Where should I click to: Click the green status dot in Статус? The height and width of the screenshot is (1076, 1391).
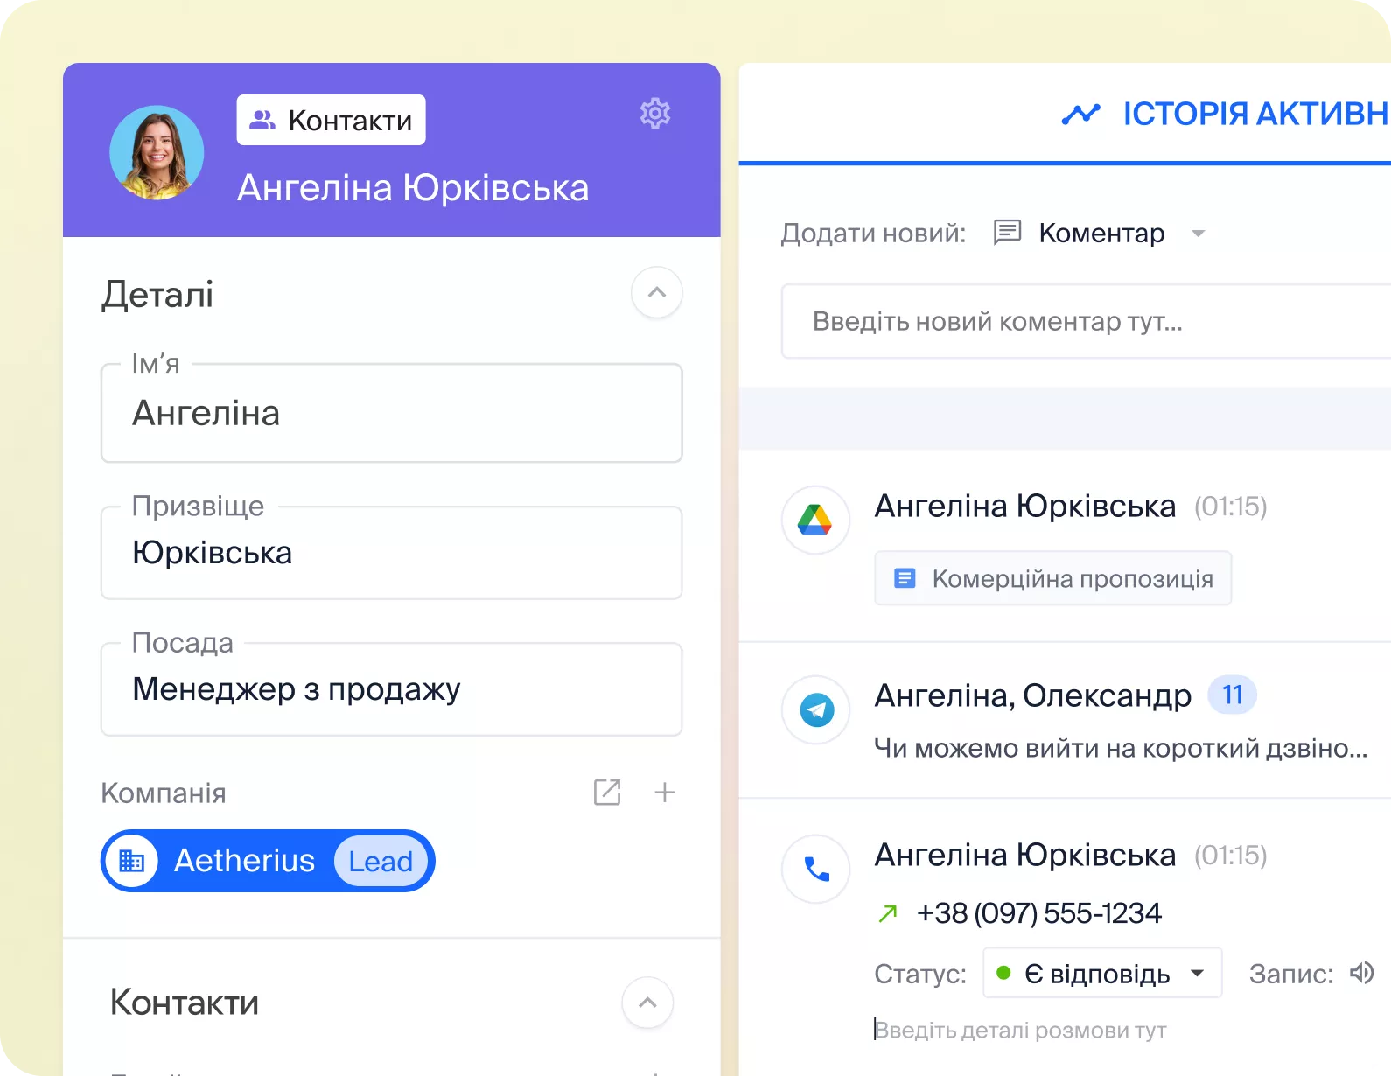[x=1004, y=973]
